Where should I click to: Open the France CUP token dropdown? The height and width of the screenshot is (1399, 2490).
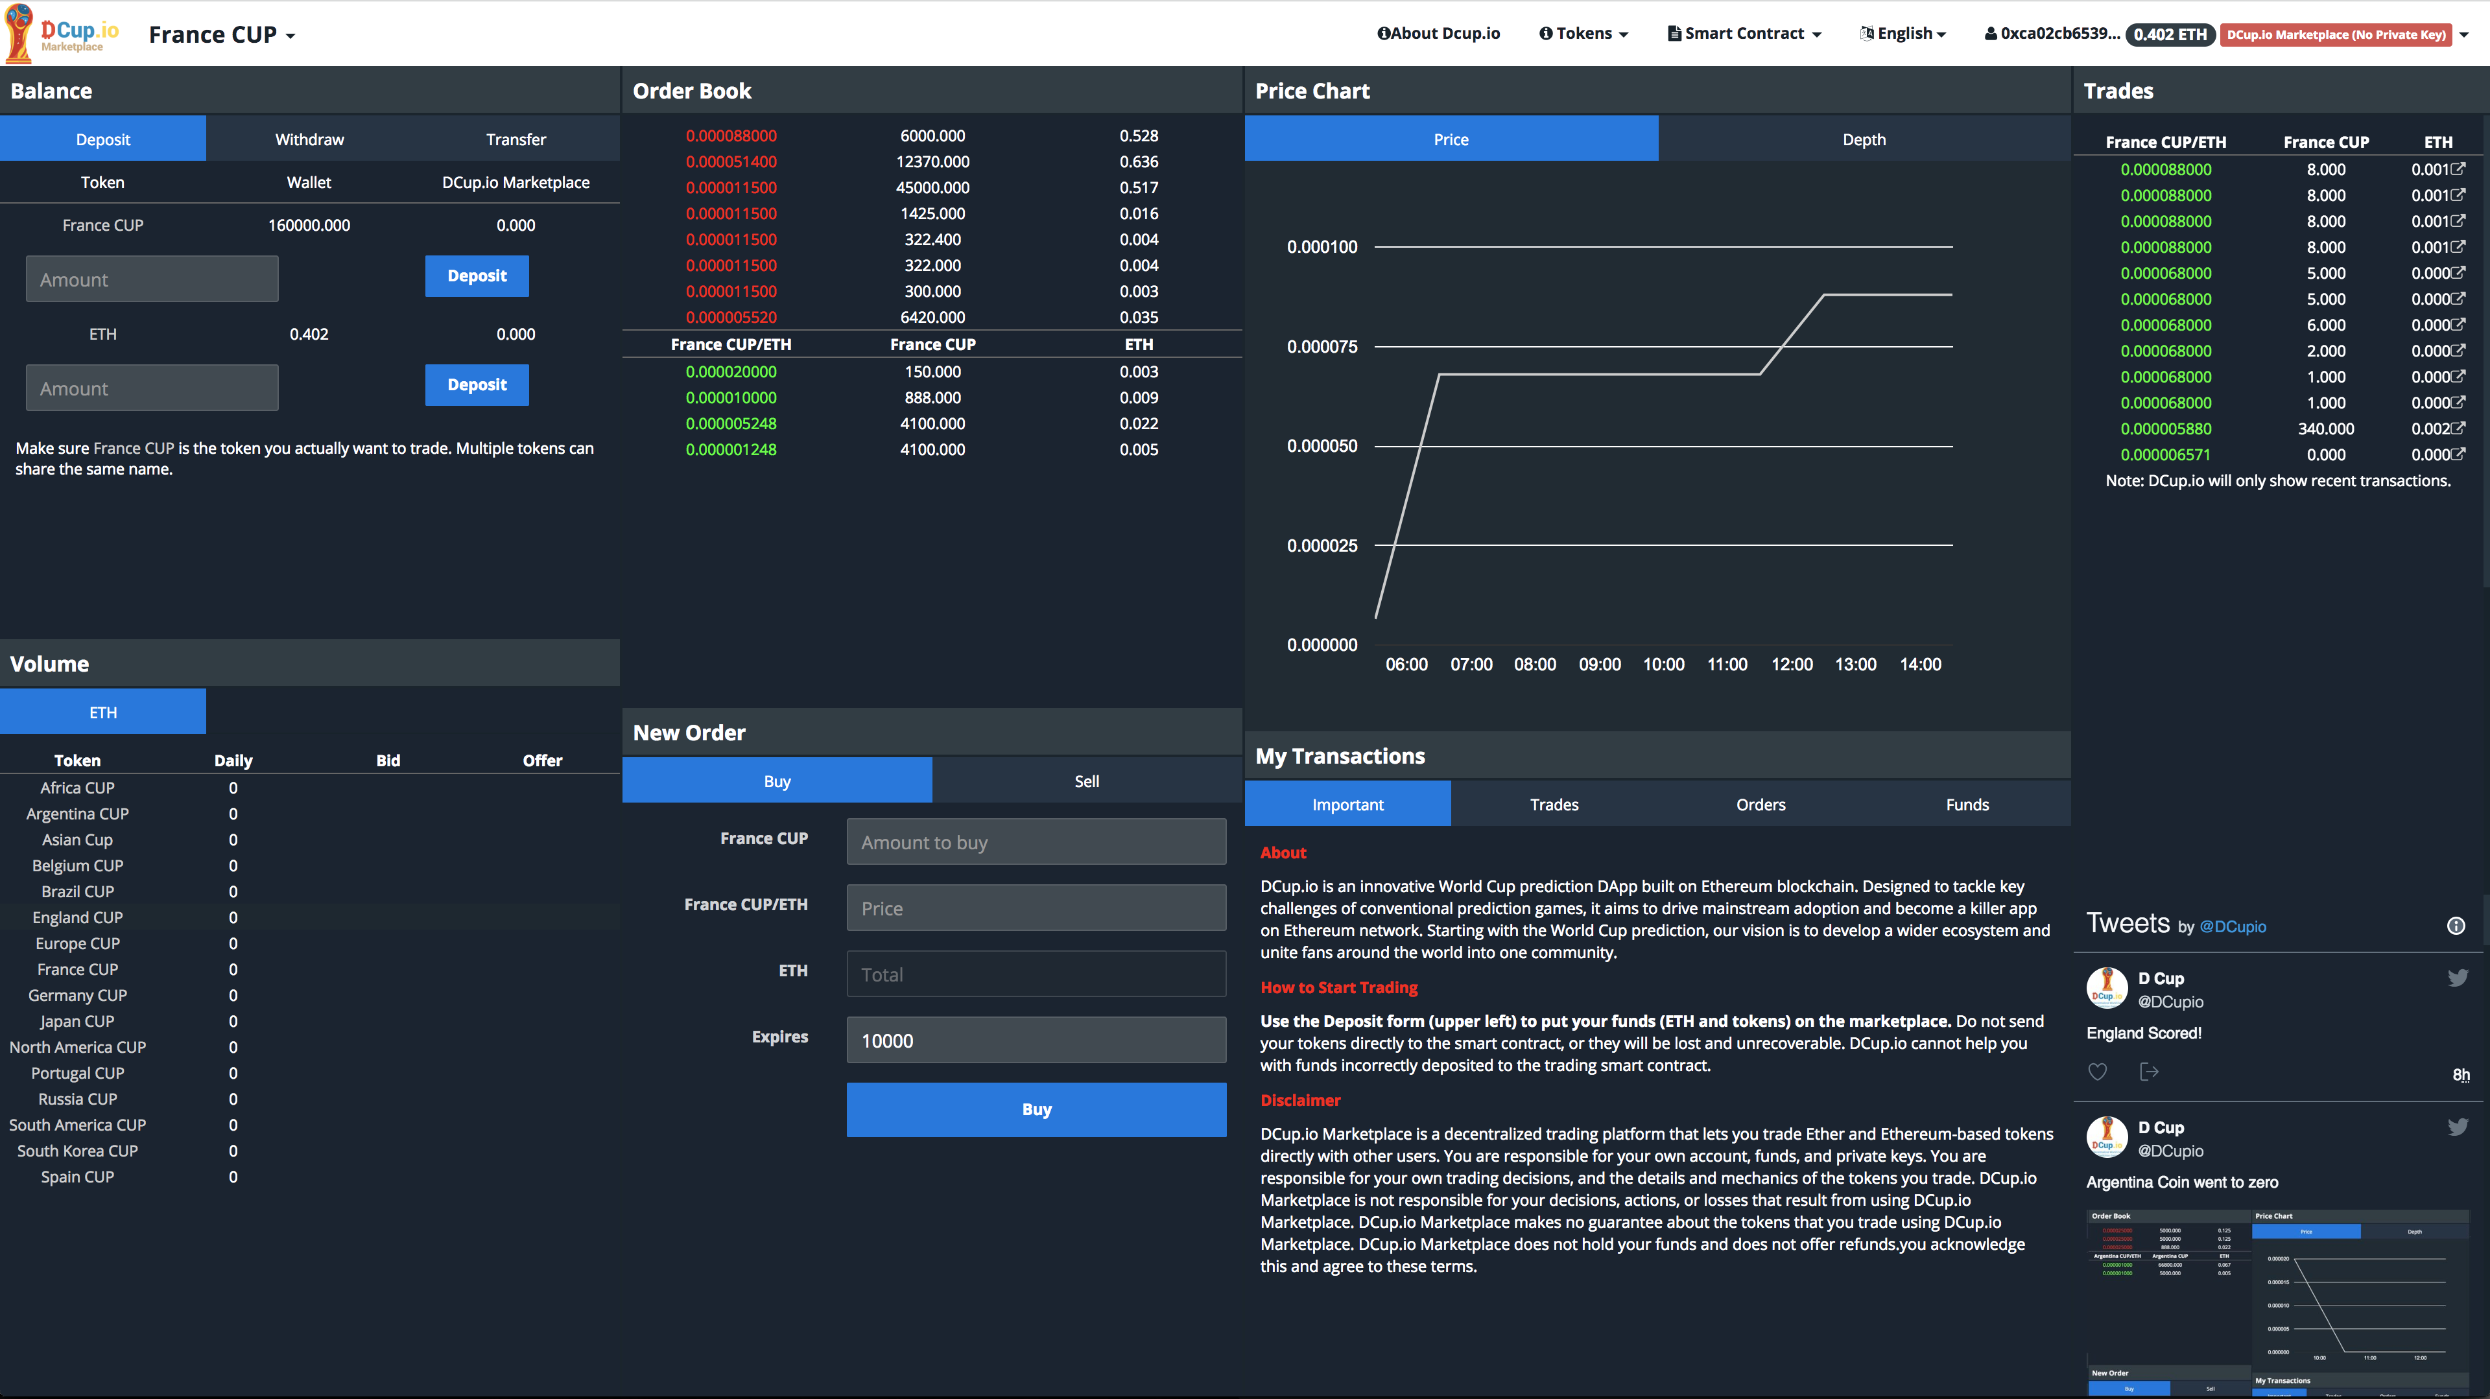pyautogui.click(x=221, y=35)
